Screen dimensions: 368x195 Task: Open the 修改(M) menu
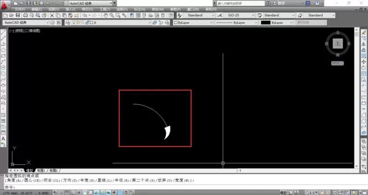point(158,9)
